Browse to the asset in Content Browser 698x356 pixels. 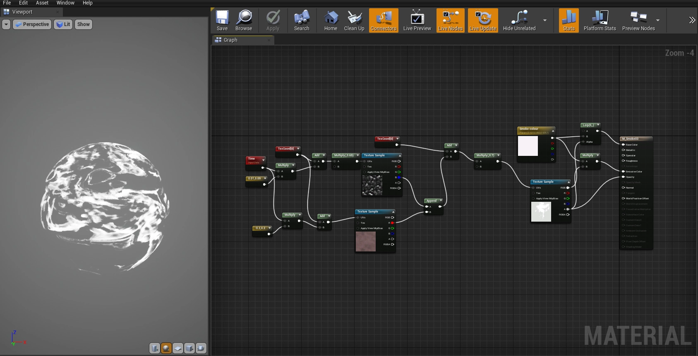point(244,21)
